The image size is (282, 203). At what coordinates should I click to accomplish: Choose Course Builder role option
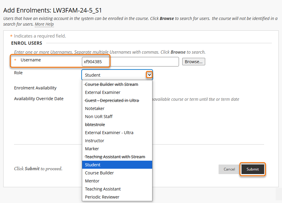coord(99,173)
